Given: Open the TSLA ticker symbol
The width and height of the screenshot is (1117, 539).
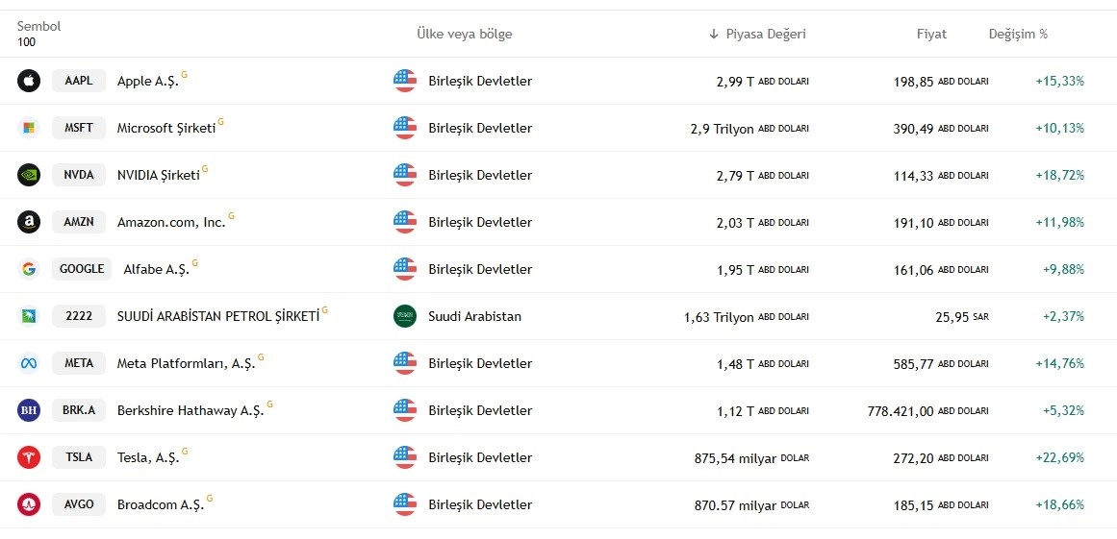Looking at the screenshot, I should click(78, 457).
